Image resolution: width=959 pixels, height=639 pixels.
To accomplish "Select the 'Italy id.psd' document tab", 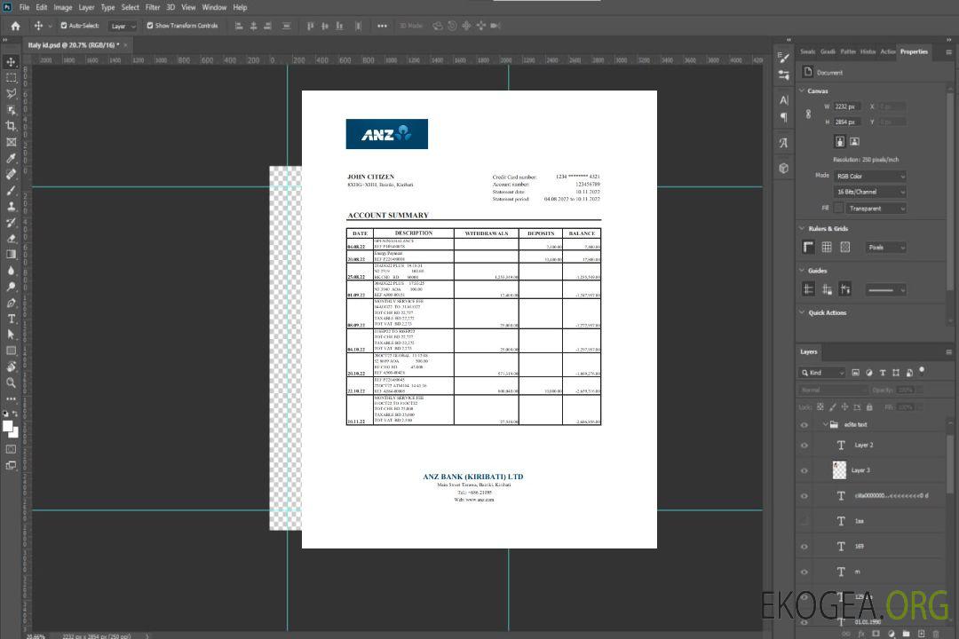I will [x=74, y=45].
